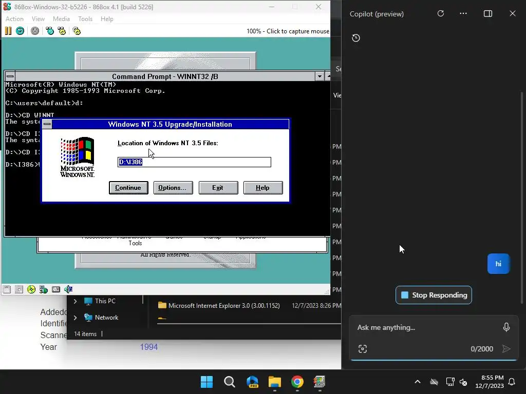
Task: Click the CD-ROM status bar icon
Action: 31,289
